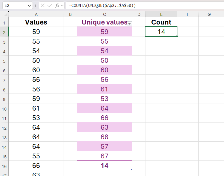The width and height of the screenshot is (224, 176).
Task: Select column C header
Action: coord(104,14)
